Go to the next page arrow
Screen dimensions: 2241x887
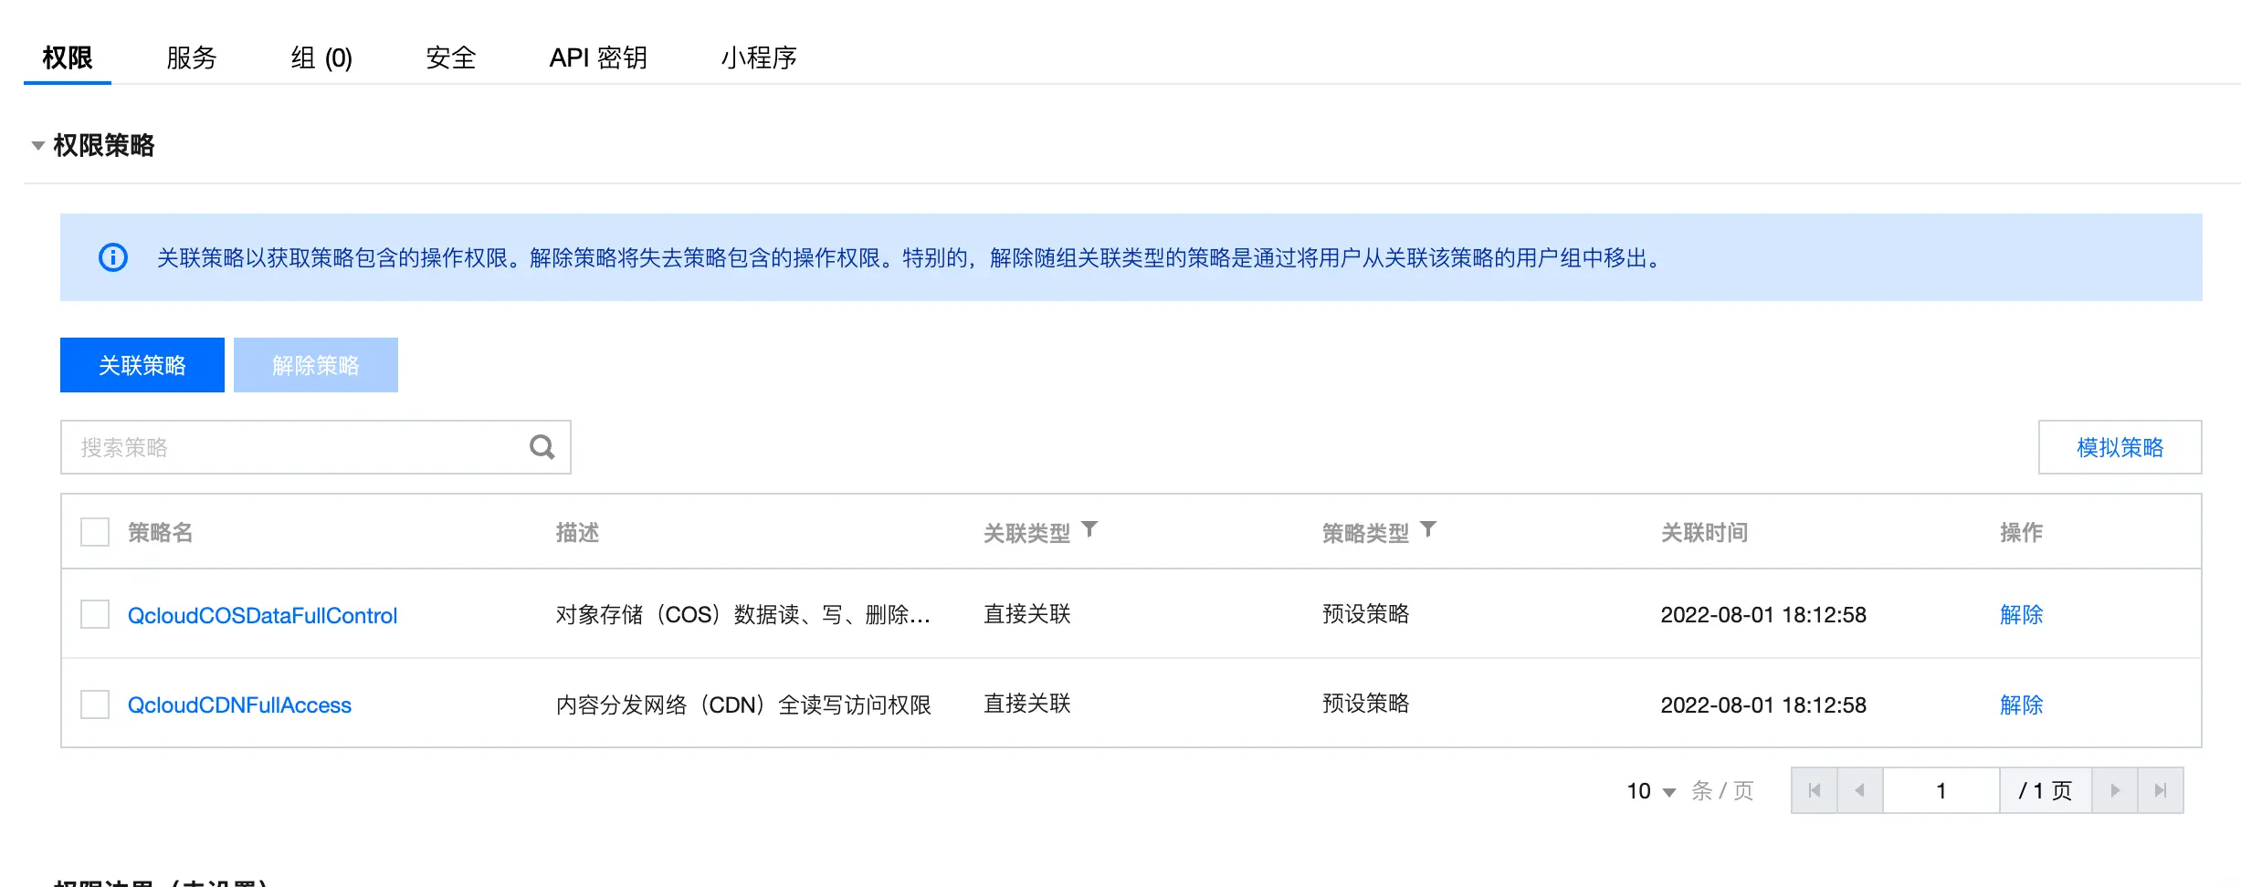click(2115, 790)
